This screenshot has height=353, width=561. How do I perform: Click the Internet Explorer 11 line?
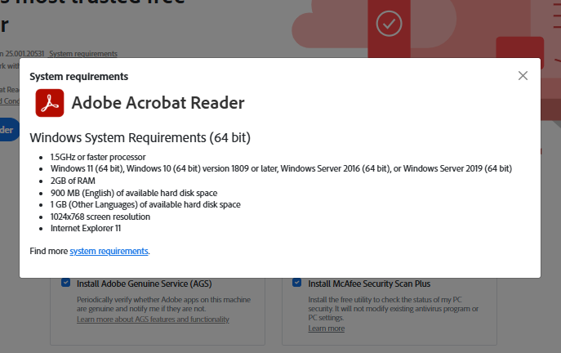pyautogui.click(x=86, y=228)
